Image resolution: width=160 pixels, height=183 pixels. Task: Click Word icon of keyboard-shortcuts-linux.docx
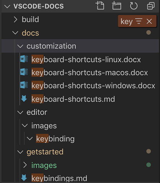tap(24, 59)
